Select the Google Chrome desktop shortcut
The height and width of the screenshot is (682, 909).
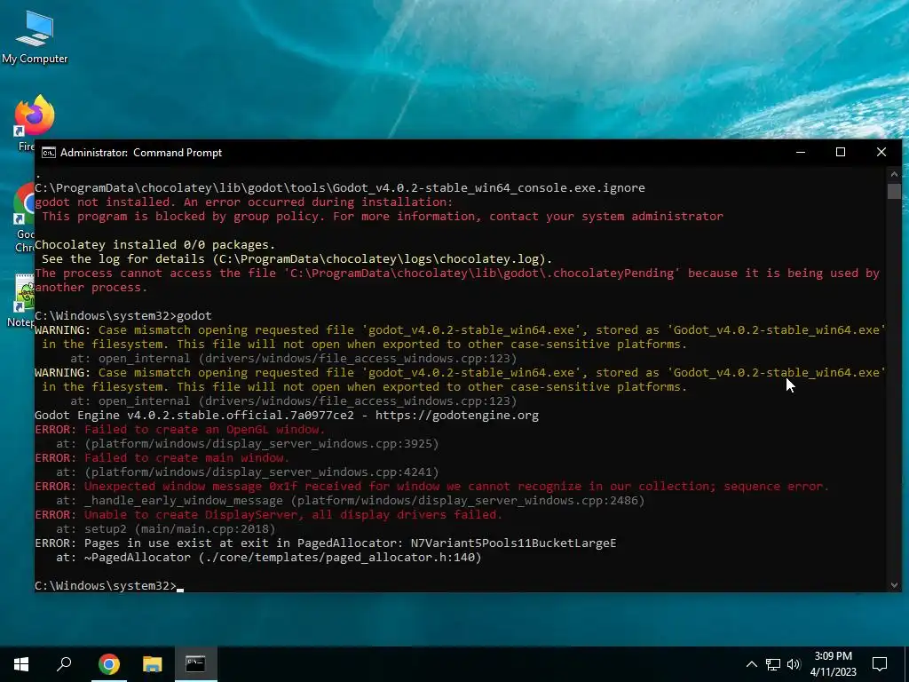[x=24, y=218]
